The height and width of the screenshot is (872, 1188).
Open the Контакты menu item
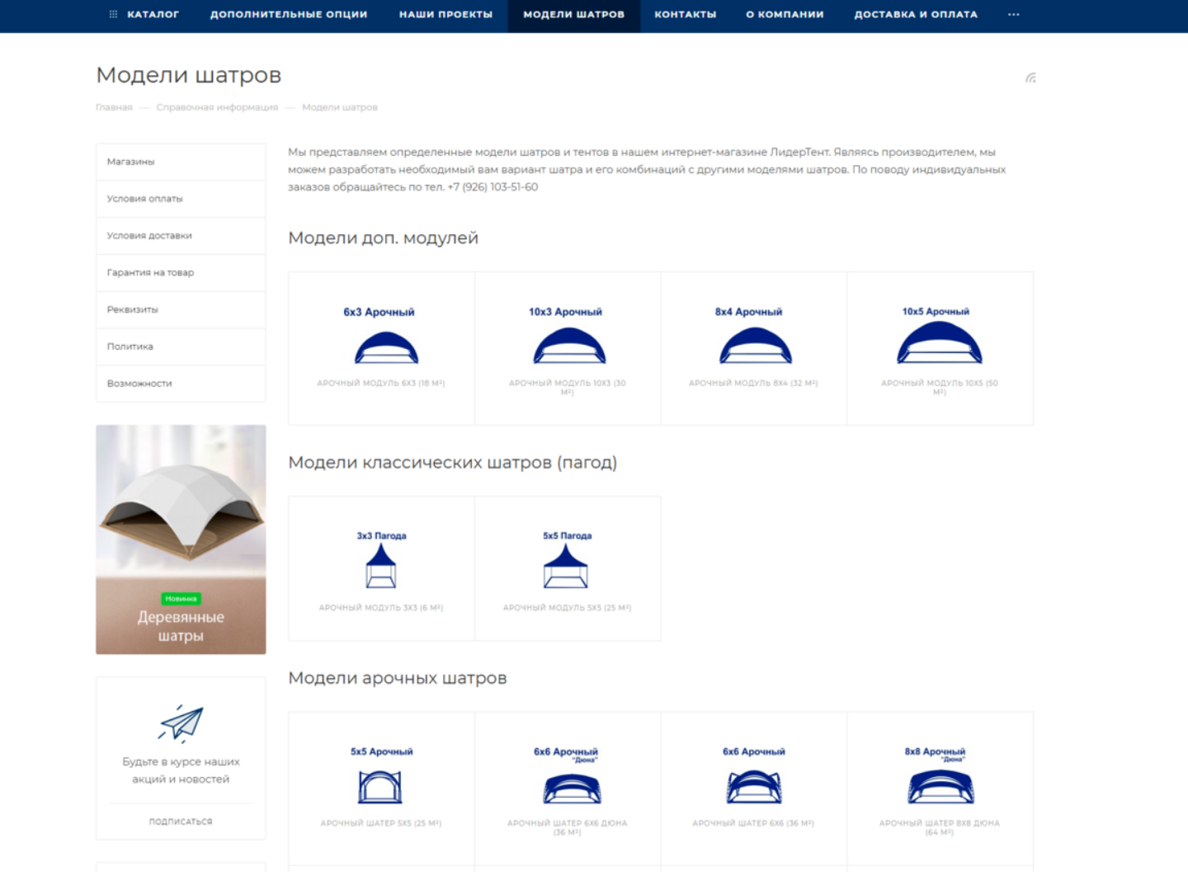tap(685, 14)
